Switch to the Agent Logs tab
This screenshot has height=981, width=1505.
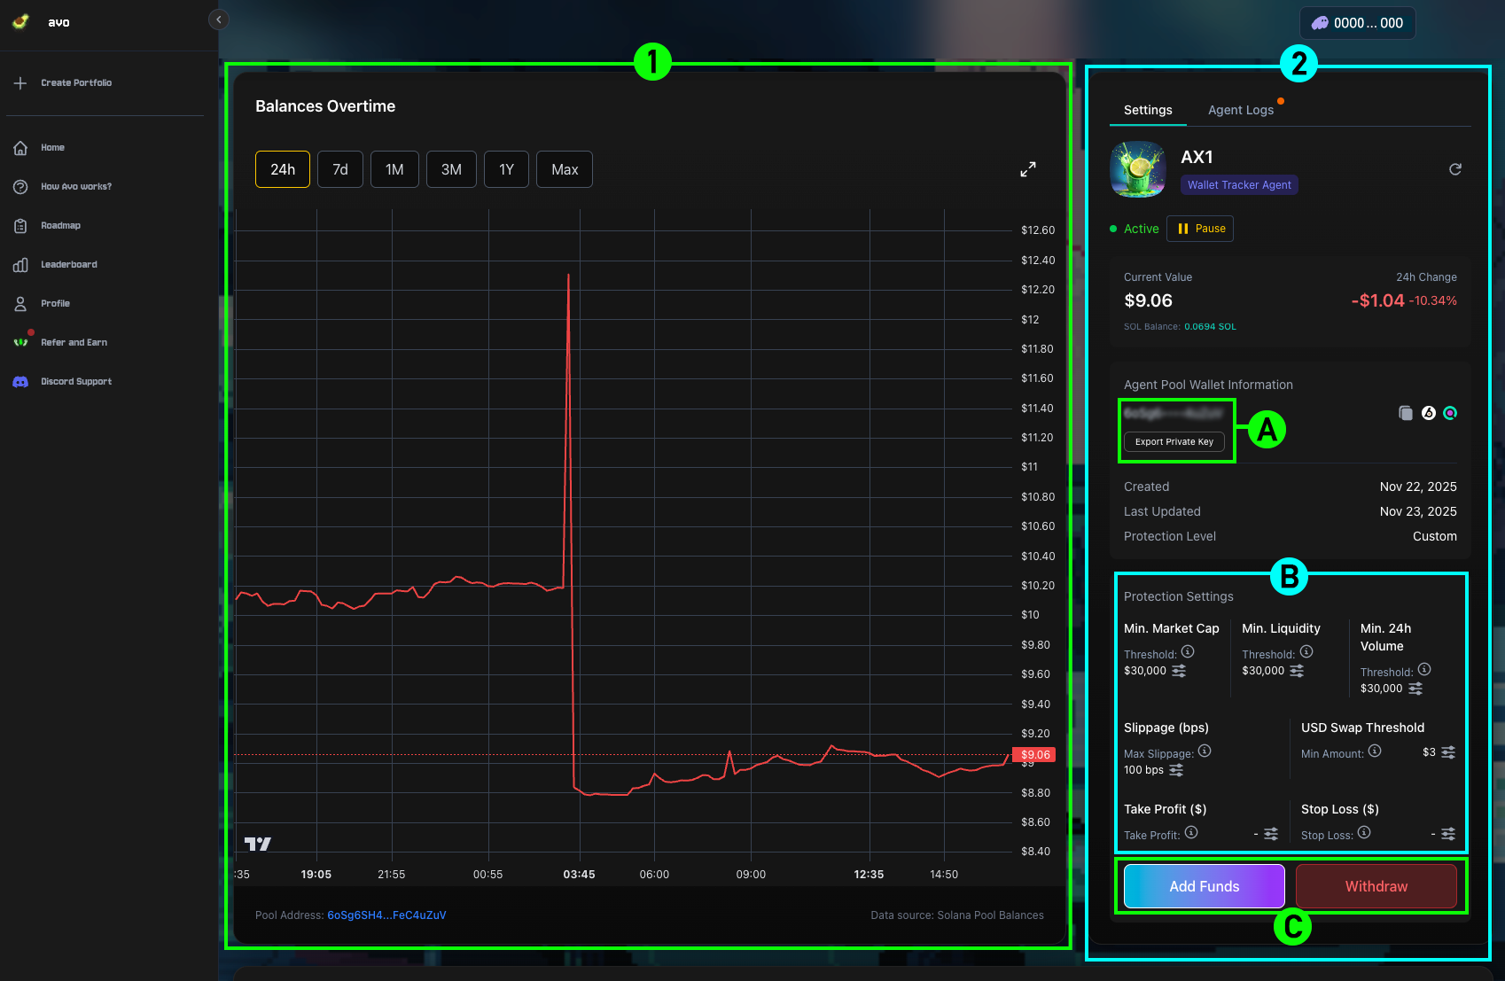[x=1240, y=110]
